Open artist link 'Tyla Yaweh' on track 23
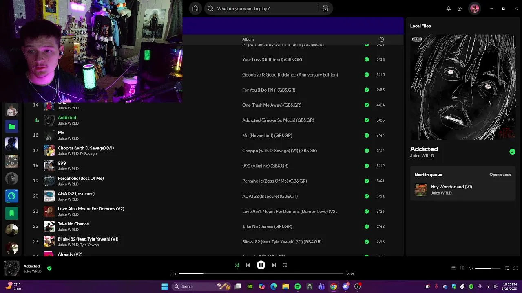 [x=89, y=245]
